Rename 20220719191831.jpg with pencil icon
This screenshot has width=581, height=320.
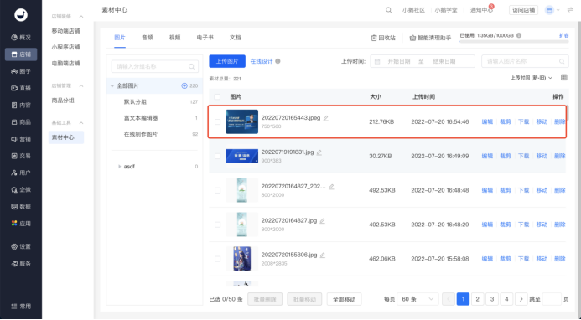pyautogui.click(x=319, y=152)
